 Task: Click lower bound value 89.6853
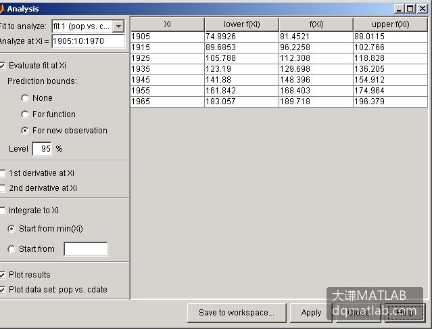[x=241, y=47]
